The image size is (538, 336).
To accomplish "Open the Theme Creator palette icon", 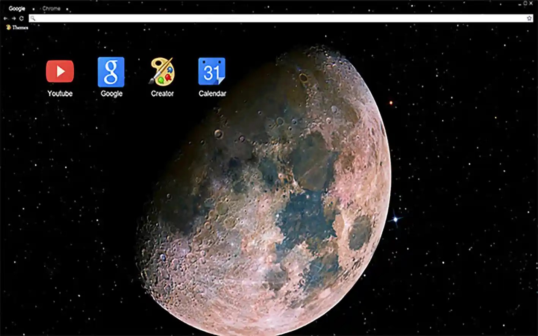I will [162, 71].
